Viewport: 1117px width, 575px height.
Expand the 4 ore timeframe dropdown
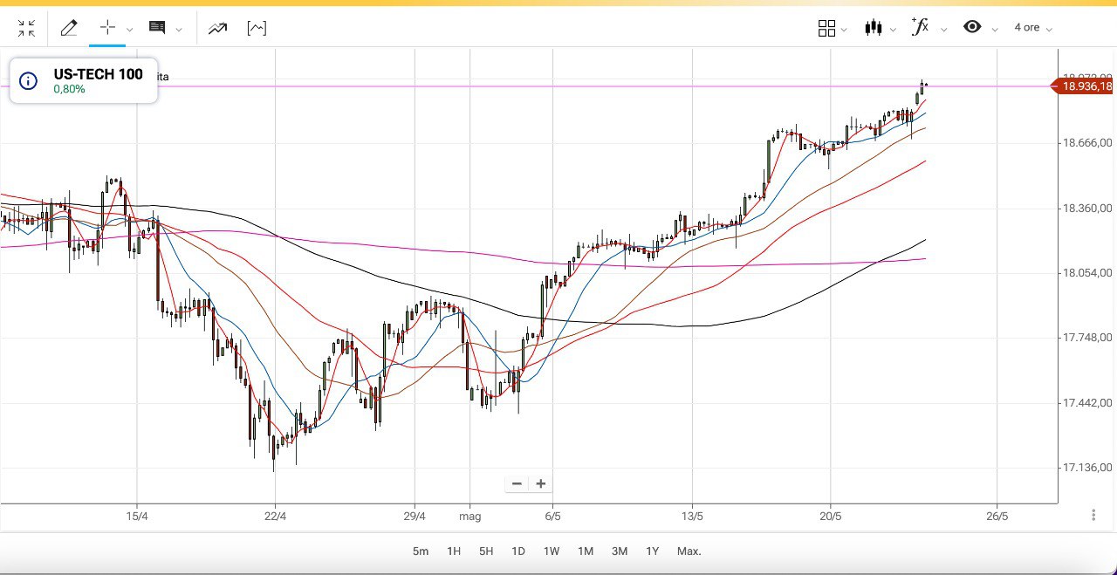[1033, 28]
